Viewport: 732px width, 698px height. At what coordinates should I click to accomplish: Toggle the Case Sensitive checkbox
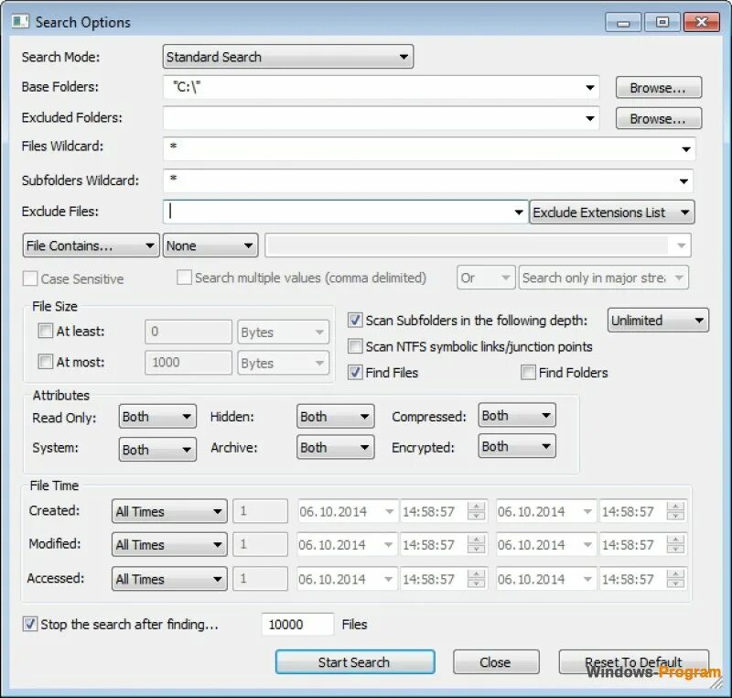pos(30,278)
